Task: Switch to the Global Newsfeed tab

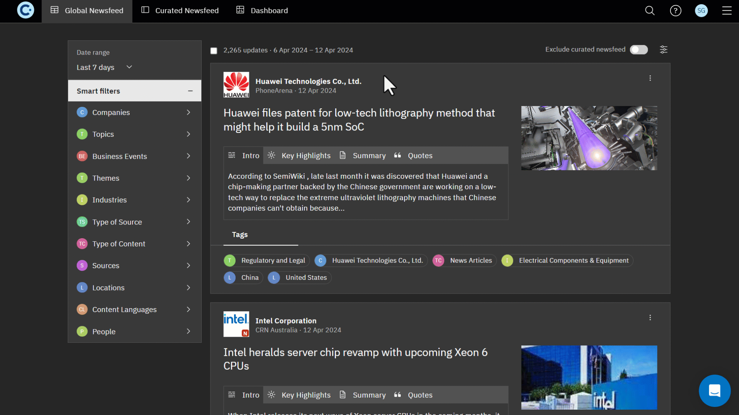Action: click(x=87, y=11)
